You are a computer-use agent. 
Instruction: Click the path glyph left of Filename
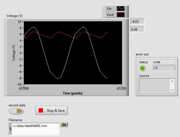coord(10,129)
